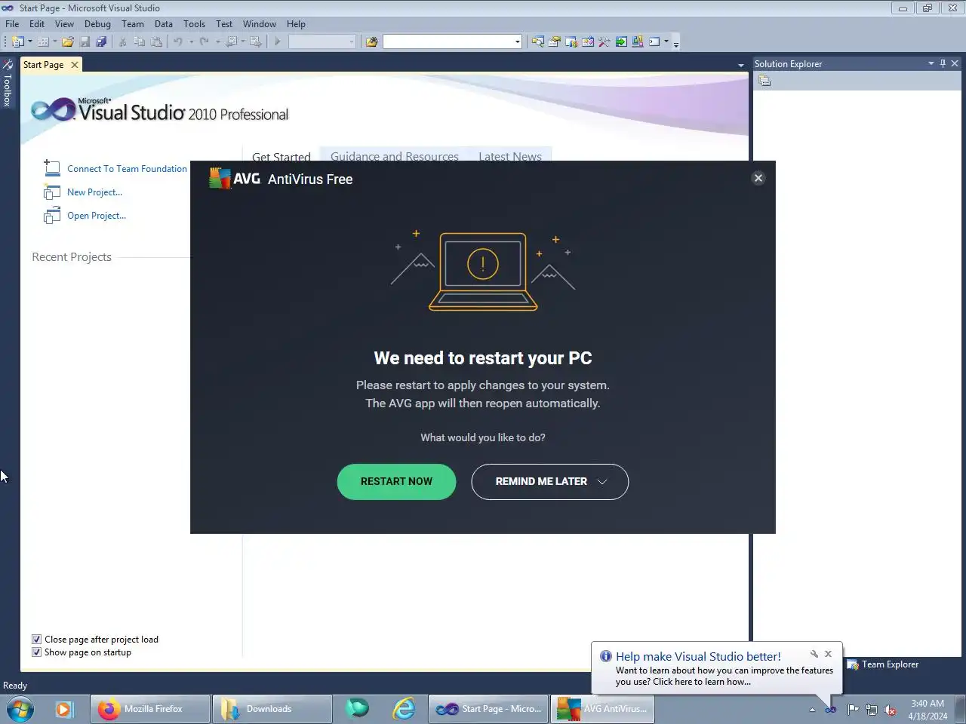The width and height of the screenshot is (966, 724).
Task: Click into the Find text input field
Action: point(448,41)
